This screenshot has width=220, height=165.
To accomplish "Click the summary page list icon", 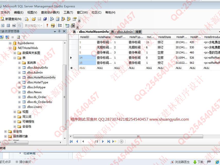I will point(58,19).
